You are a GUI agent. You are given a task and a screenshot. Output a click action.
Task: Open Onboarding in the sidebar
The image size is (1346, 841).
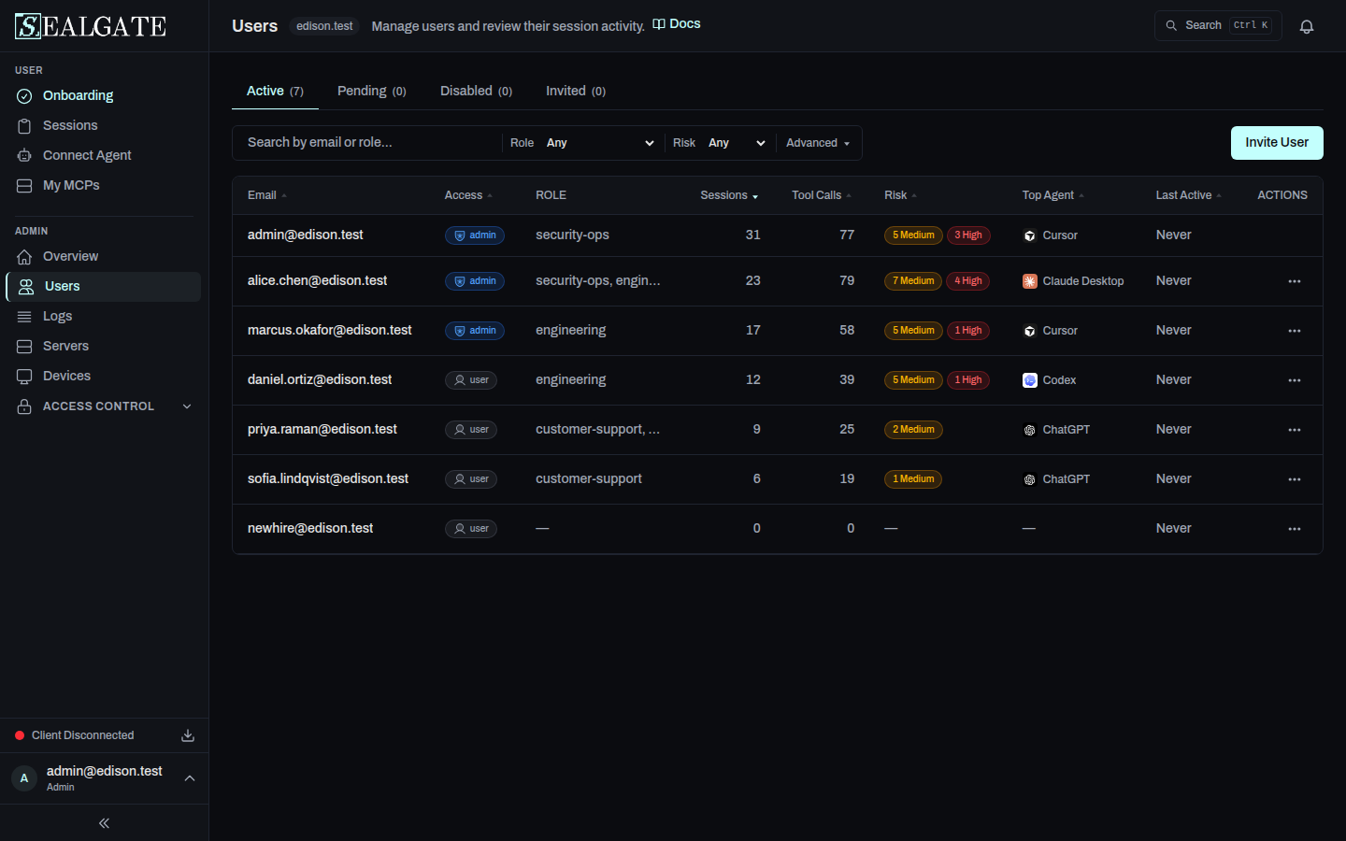[104, 95]
